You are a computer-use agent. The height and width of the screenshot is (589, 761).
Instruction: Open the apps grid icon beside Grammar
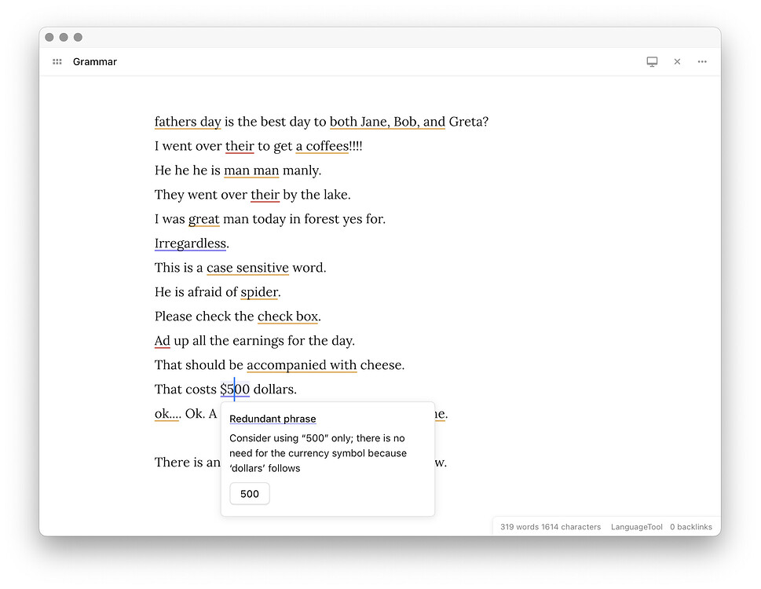[x=57, y=61]
